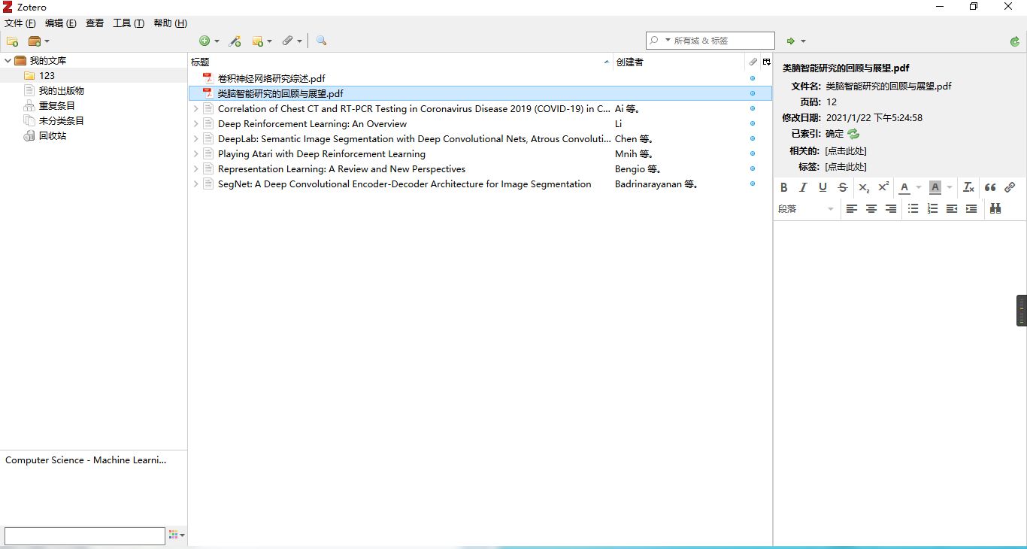Open the 编辑 (E) menu

(61, 23)
